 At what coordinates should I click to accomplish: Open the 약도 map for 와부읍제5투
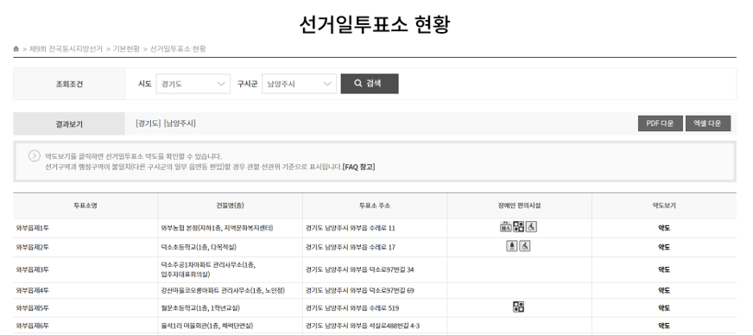(664, 308)
